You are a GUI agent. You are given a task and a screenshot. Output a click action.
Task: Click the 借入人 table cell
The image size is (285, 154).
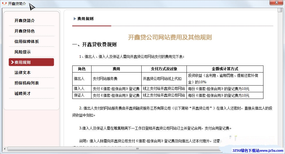point(82,89)
